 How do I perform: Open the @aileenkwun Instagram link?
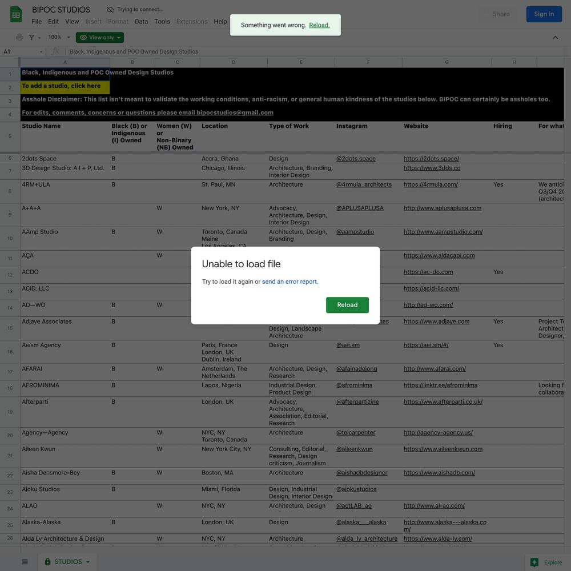355,449
